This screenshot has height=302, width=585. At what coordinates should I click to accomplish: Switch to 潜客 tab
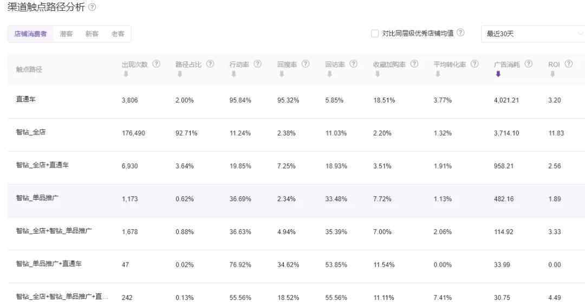66,34
